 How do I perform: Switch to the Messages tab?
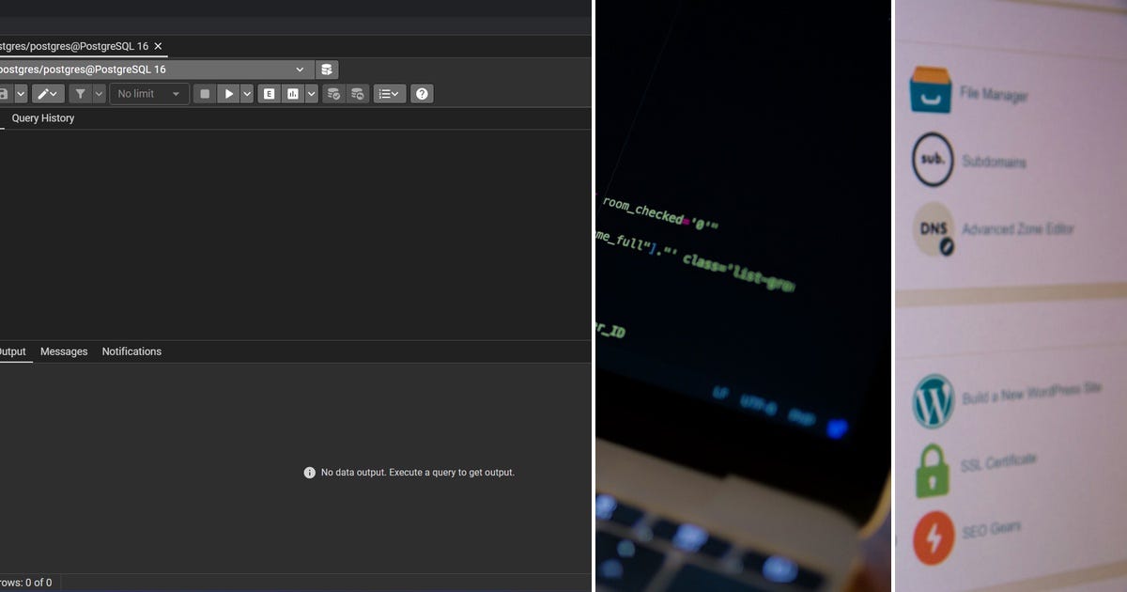(x=64, y=351)
